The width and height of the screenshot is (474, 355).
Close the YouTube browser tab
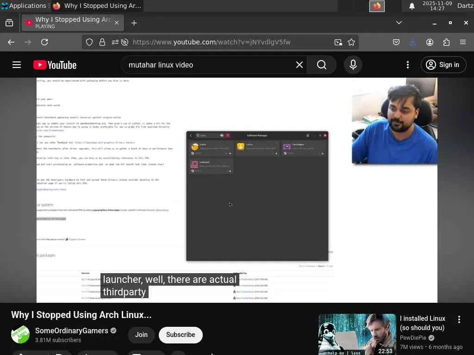[x=117, y=23]
